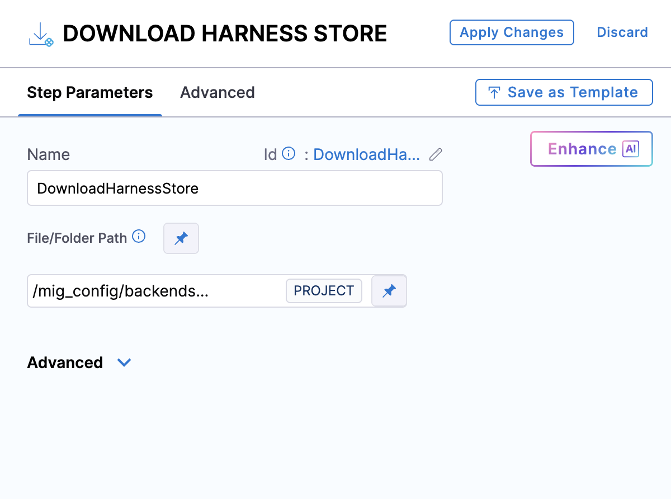This screenshot has width=671, height=499.
Task: Open the pin type selector right of path field
Action: (x=389, y=291)
